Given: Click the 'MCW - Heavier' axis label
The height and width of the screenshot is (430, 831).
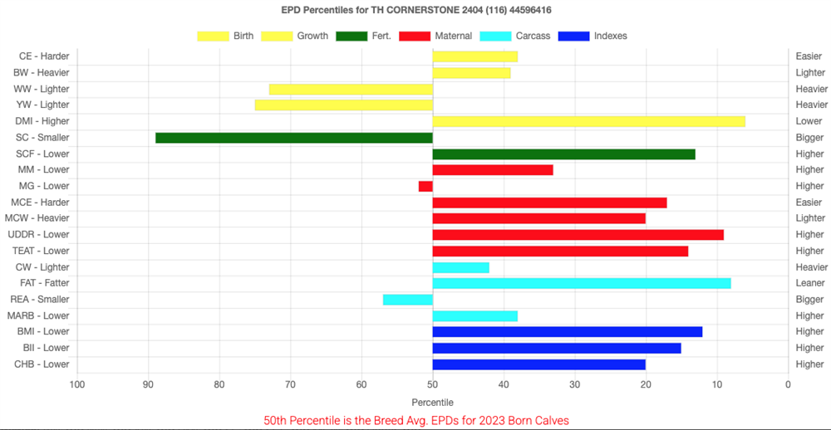Looking at the screenshot, I should click(37, 217).
